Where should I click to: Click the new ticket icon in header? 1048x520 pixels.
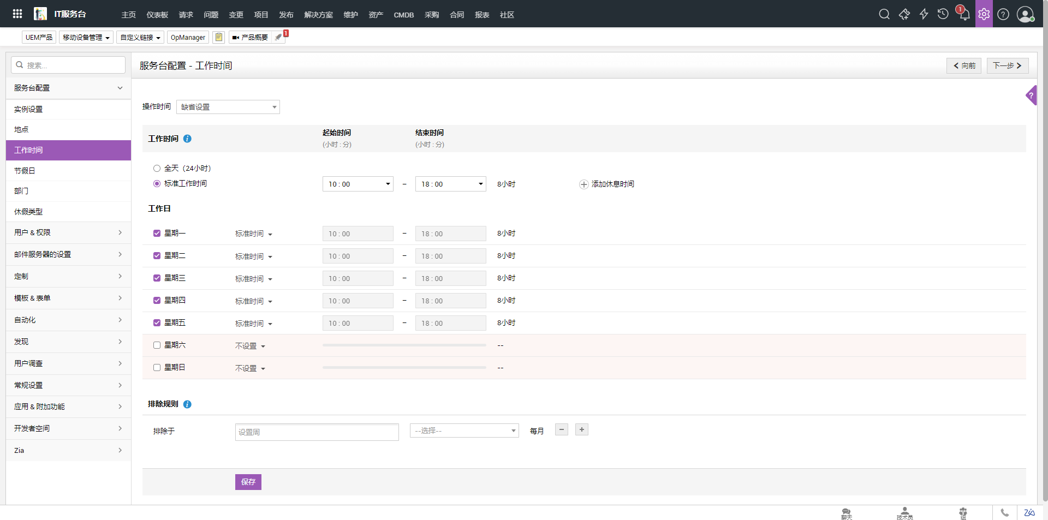click(904, 14)
